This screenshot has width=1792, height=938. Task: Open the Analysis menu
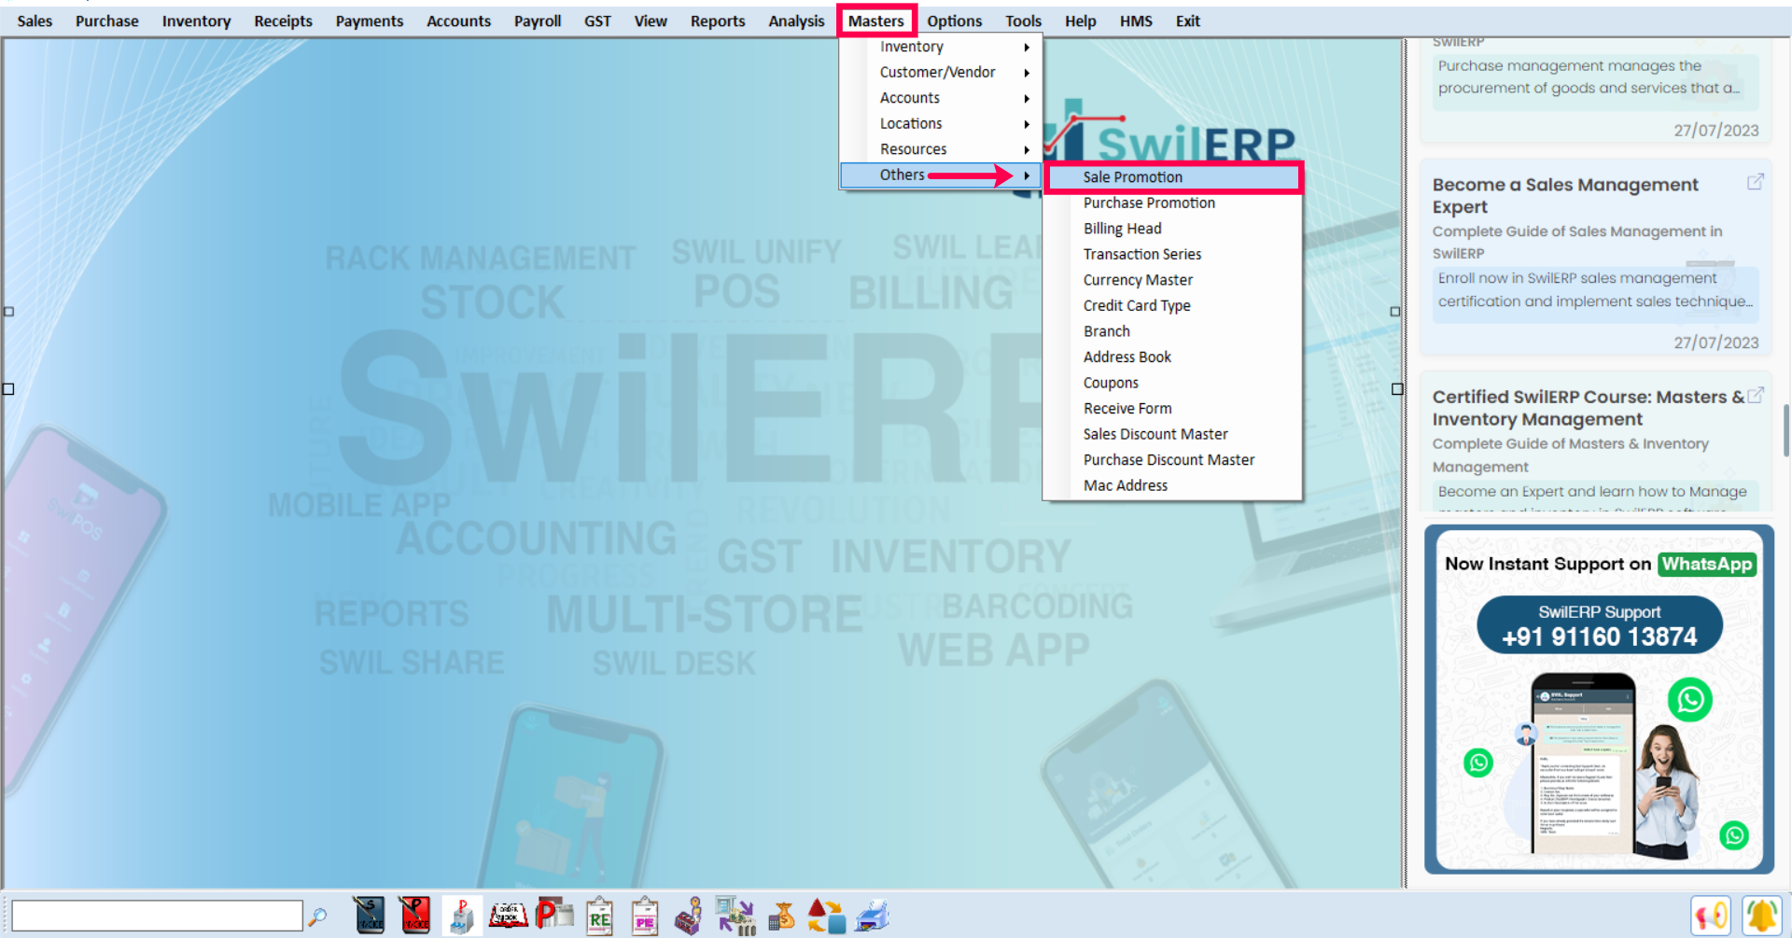tap(796, 21)
